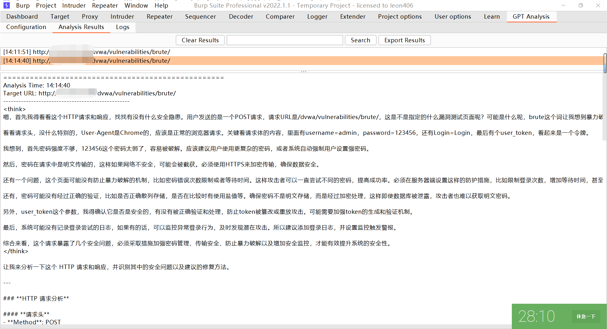Click the Burp Suite logo icon
The image size is (607, 329).
pyautogui.click(x=6, y=5)
